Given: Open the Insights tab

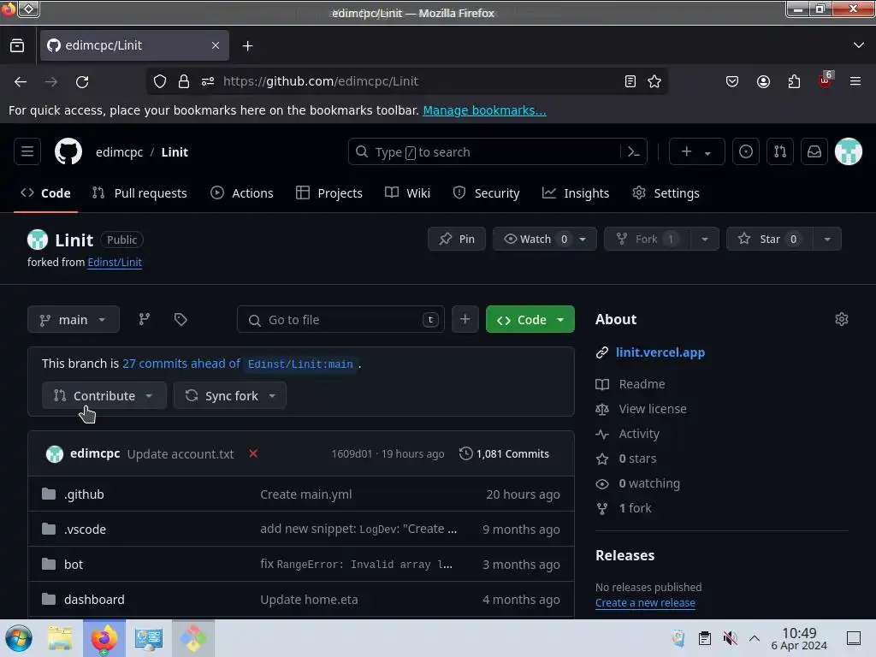Looking at the screenshot, I should pos(576,193).
